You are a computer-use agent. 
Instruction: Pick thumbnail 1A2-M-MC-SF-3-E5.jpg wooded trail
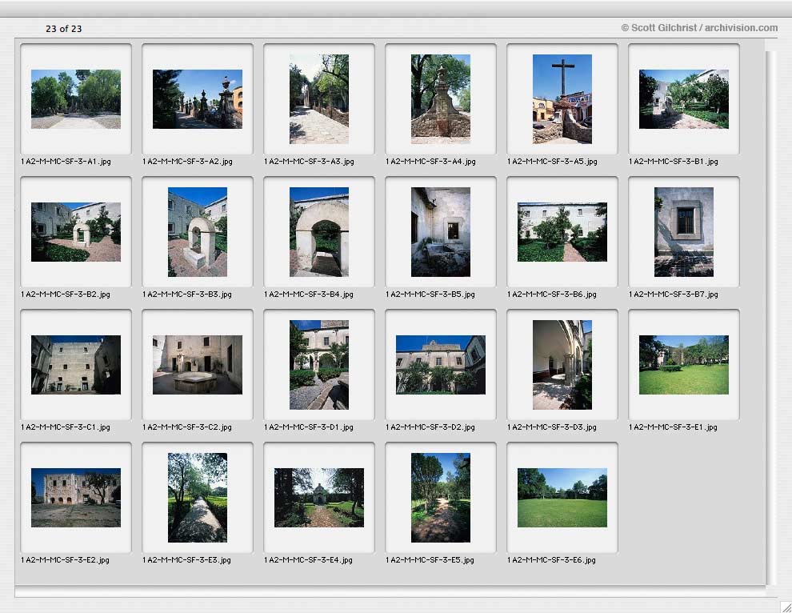coord(441,498)
